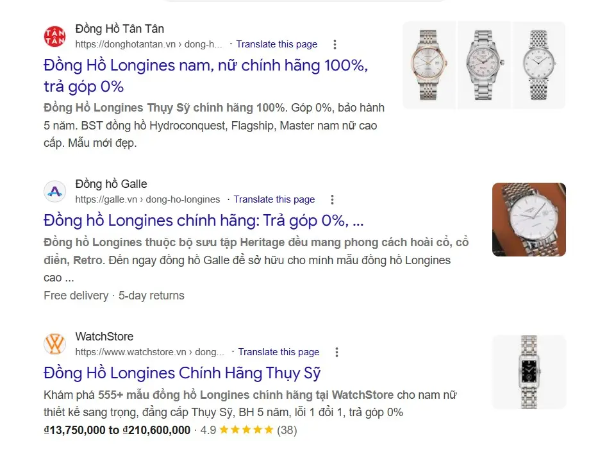Click the 4.9 star rating on WatchStore
Viewport: 607px width, 461px height.
(x=248, y=430)
